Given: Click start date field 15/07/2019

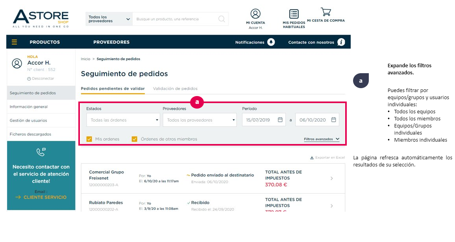Looking at the screenshot, I should 264,120.
